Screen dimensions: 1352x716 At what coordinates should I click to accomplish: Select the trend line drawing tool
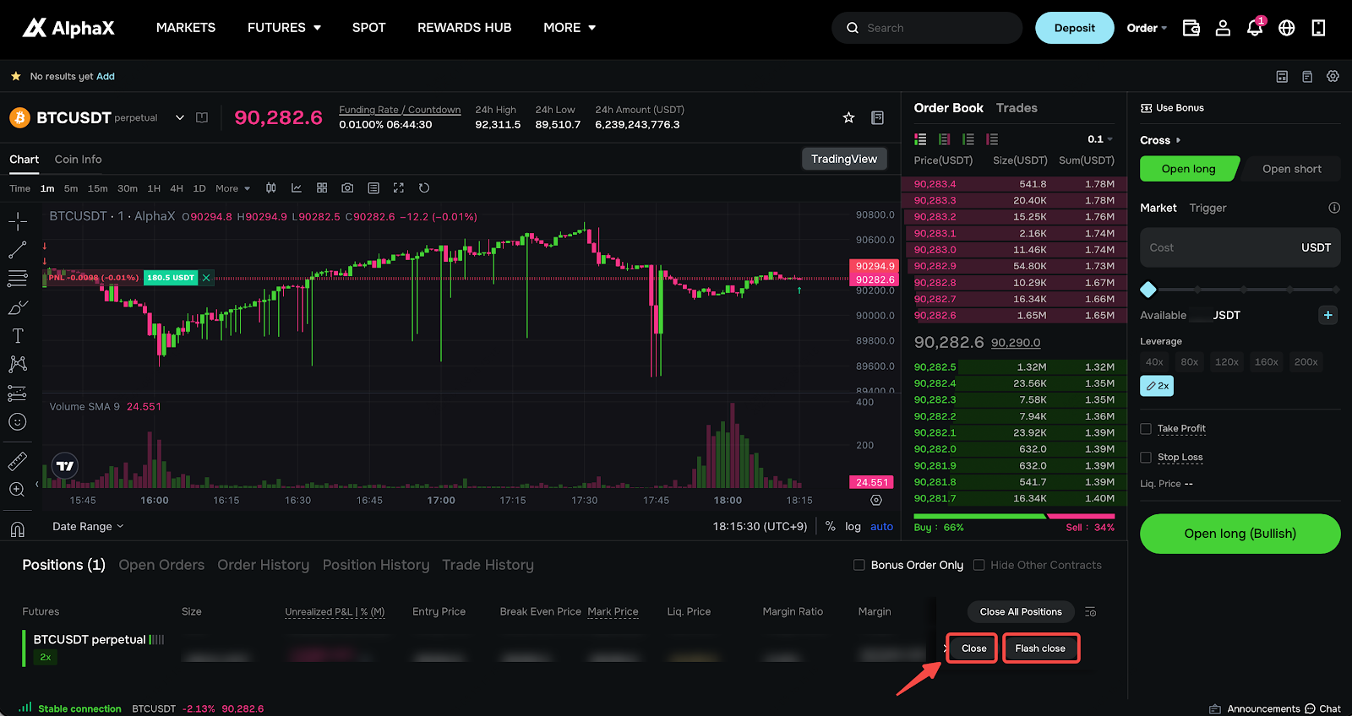[x=18, y=250]
